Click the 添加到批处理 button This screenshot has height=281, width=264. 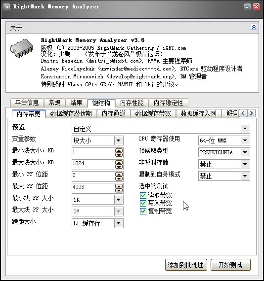point(186,265)
